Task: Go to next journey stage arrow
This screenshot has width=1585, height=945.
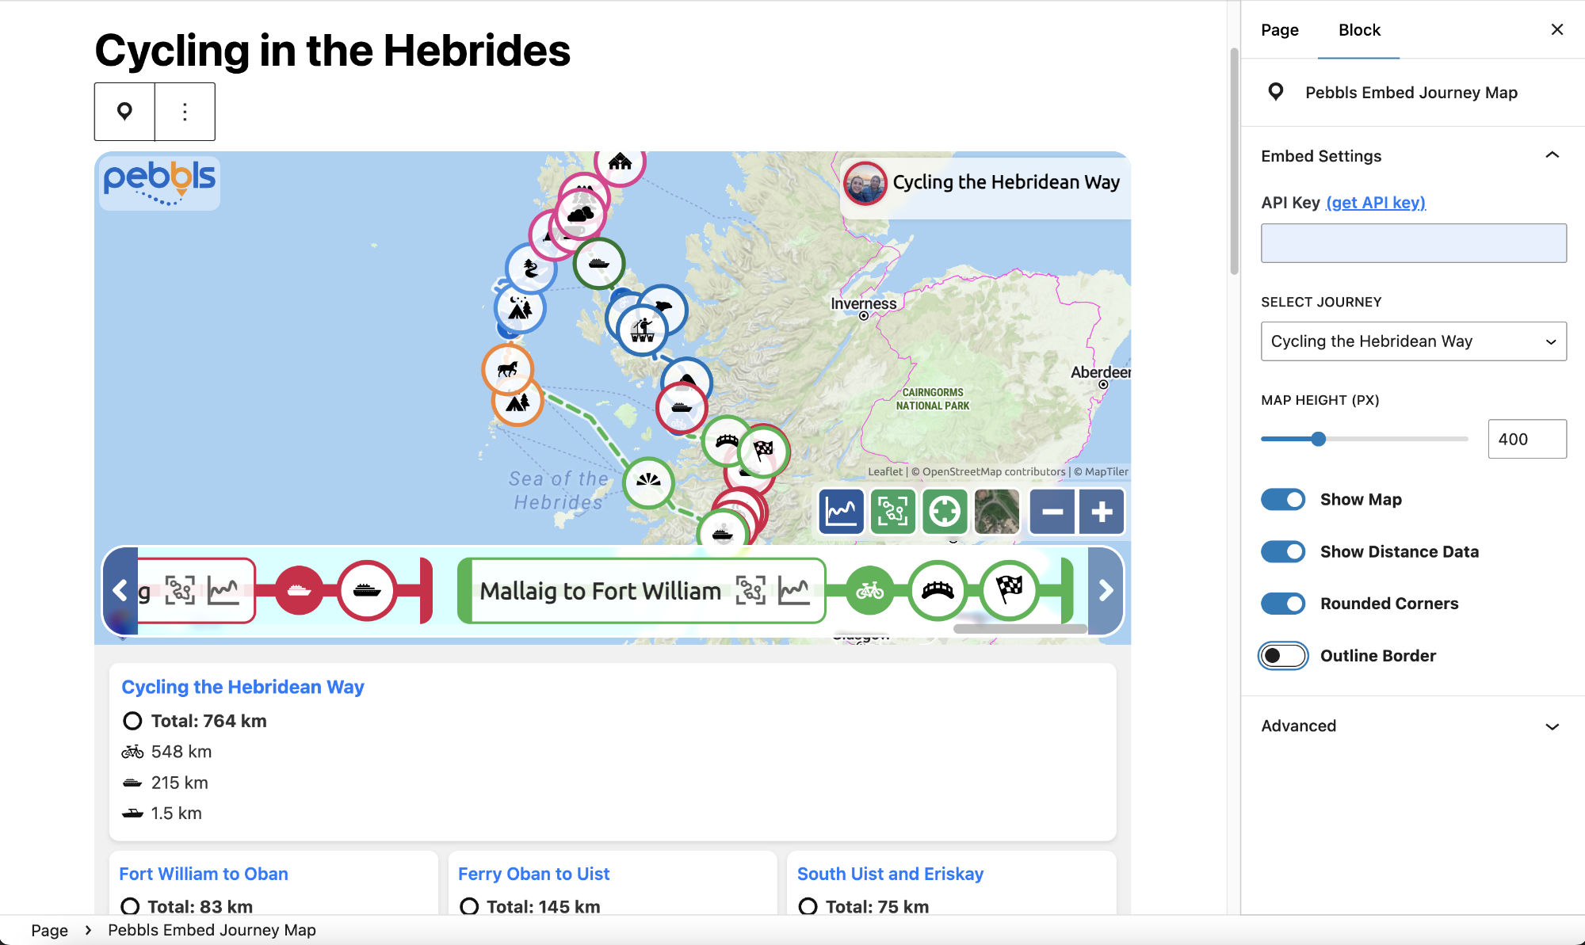Action: [x=1106, y=590]
